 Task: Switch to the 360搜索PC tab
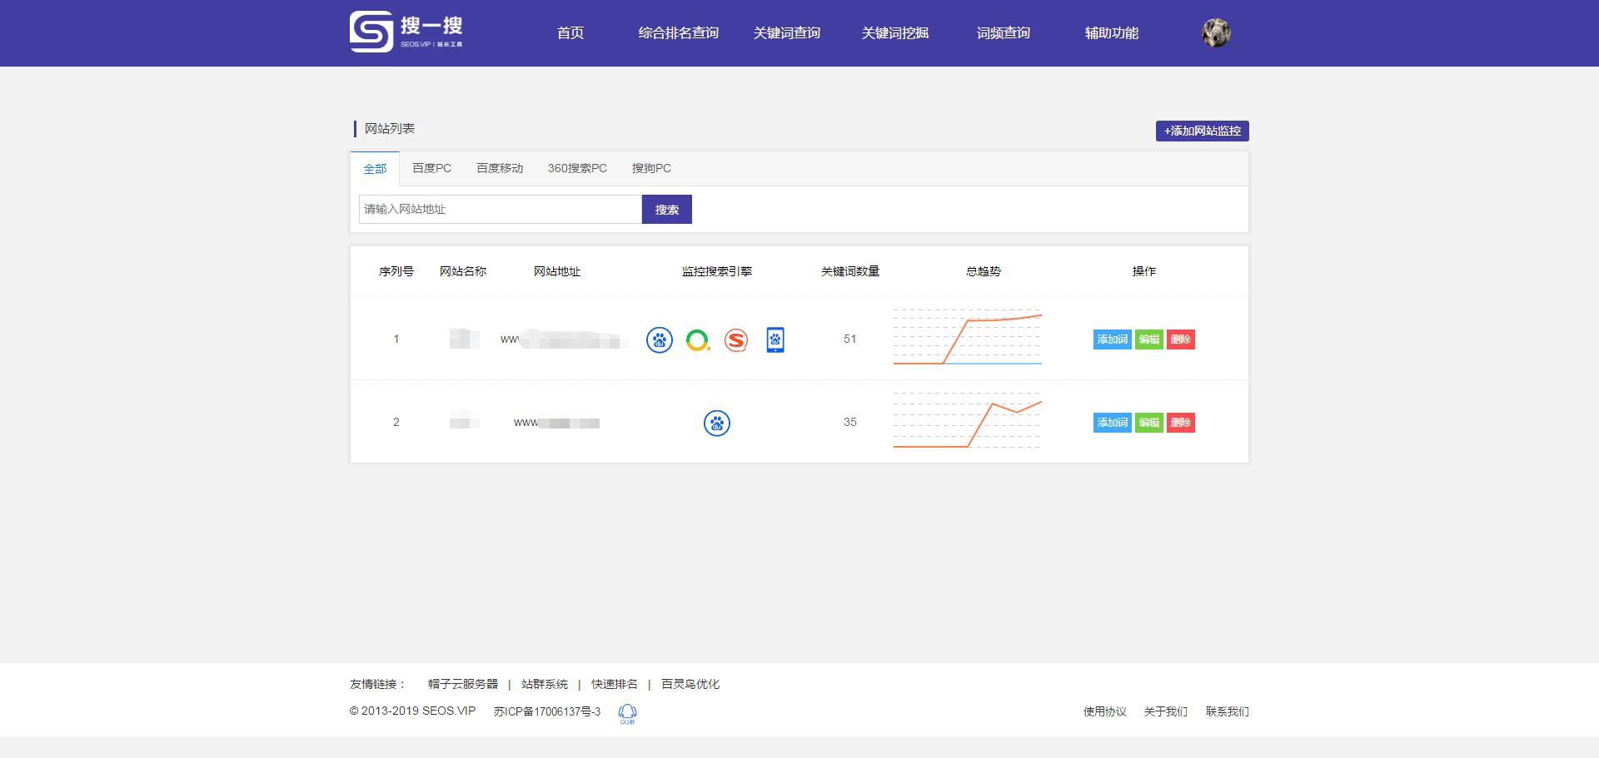(x=577, y=168)
